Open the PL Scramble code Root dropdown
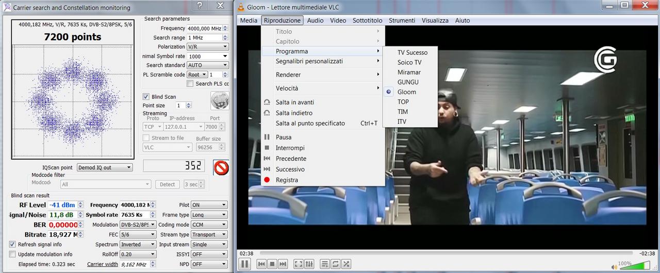Image resolution: width=660 pixels, height=273 pixels. pos(197,75)
